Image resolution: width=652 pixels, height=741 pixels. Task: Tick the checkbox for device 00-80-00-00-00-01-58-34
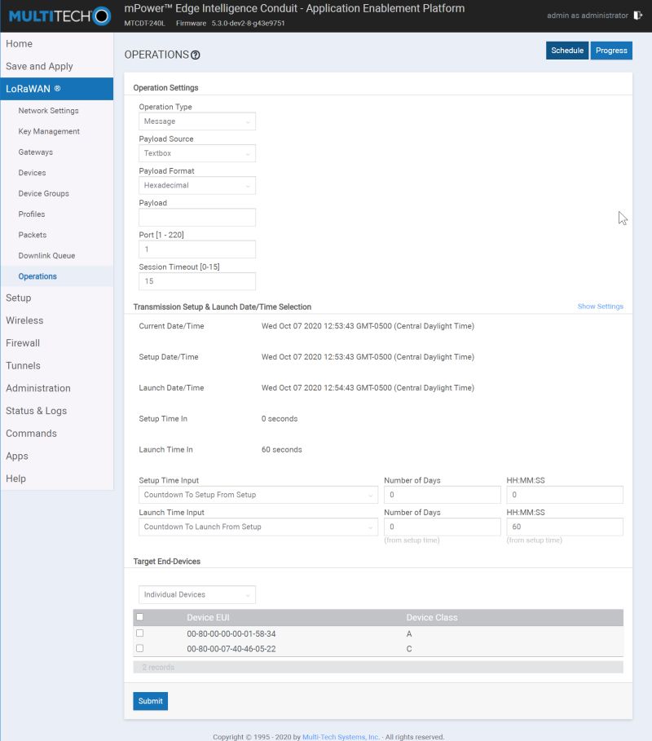pyautogui.click(x=140, y=633)
